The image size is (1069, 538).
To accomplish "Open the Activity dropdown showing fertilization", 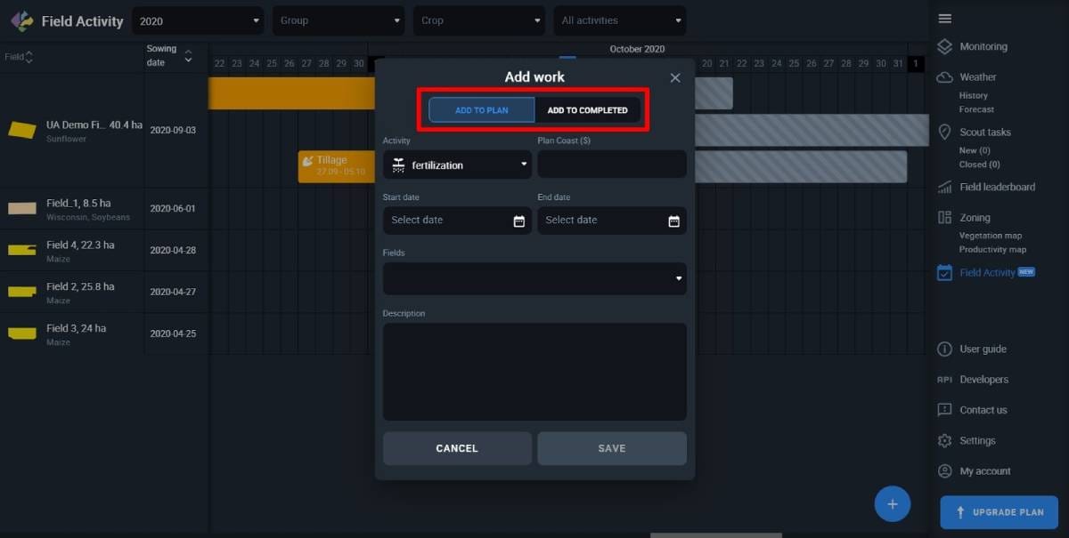I will pyautogui.click(x=457, y=165).
